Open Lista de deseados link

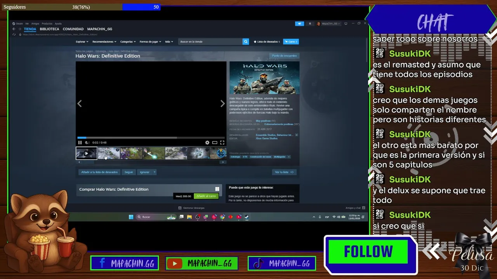[x=267, y=41]
